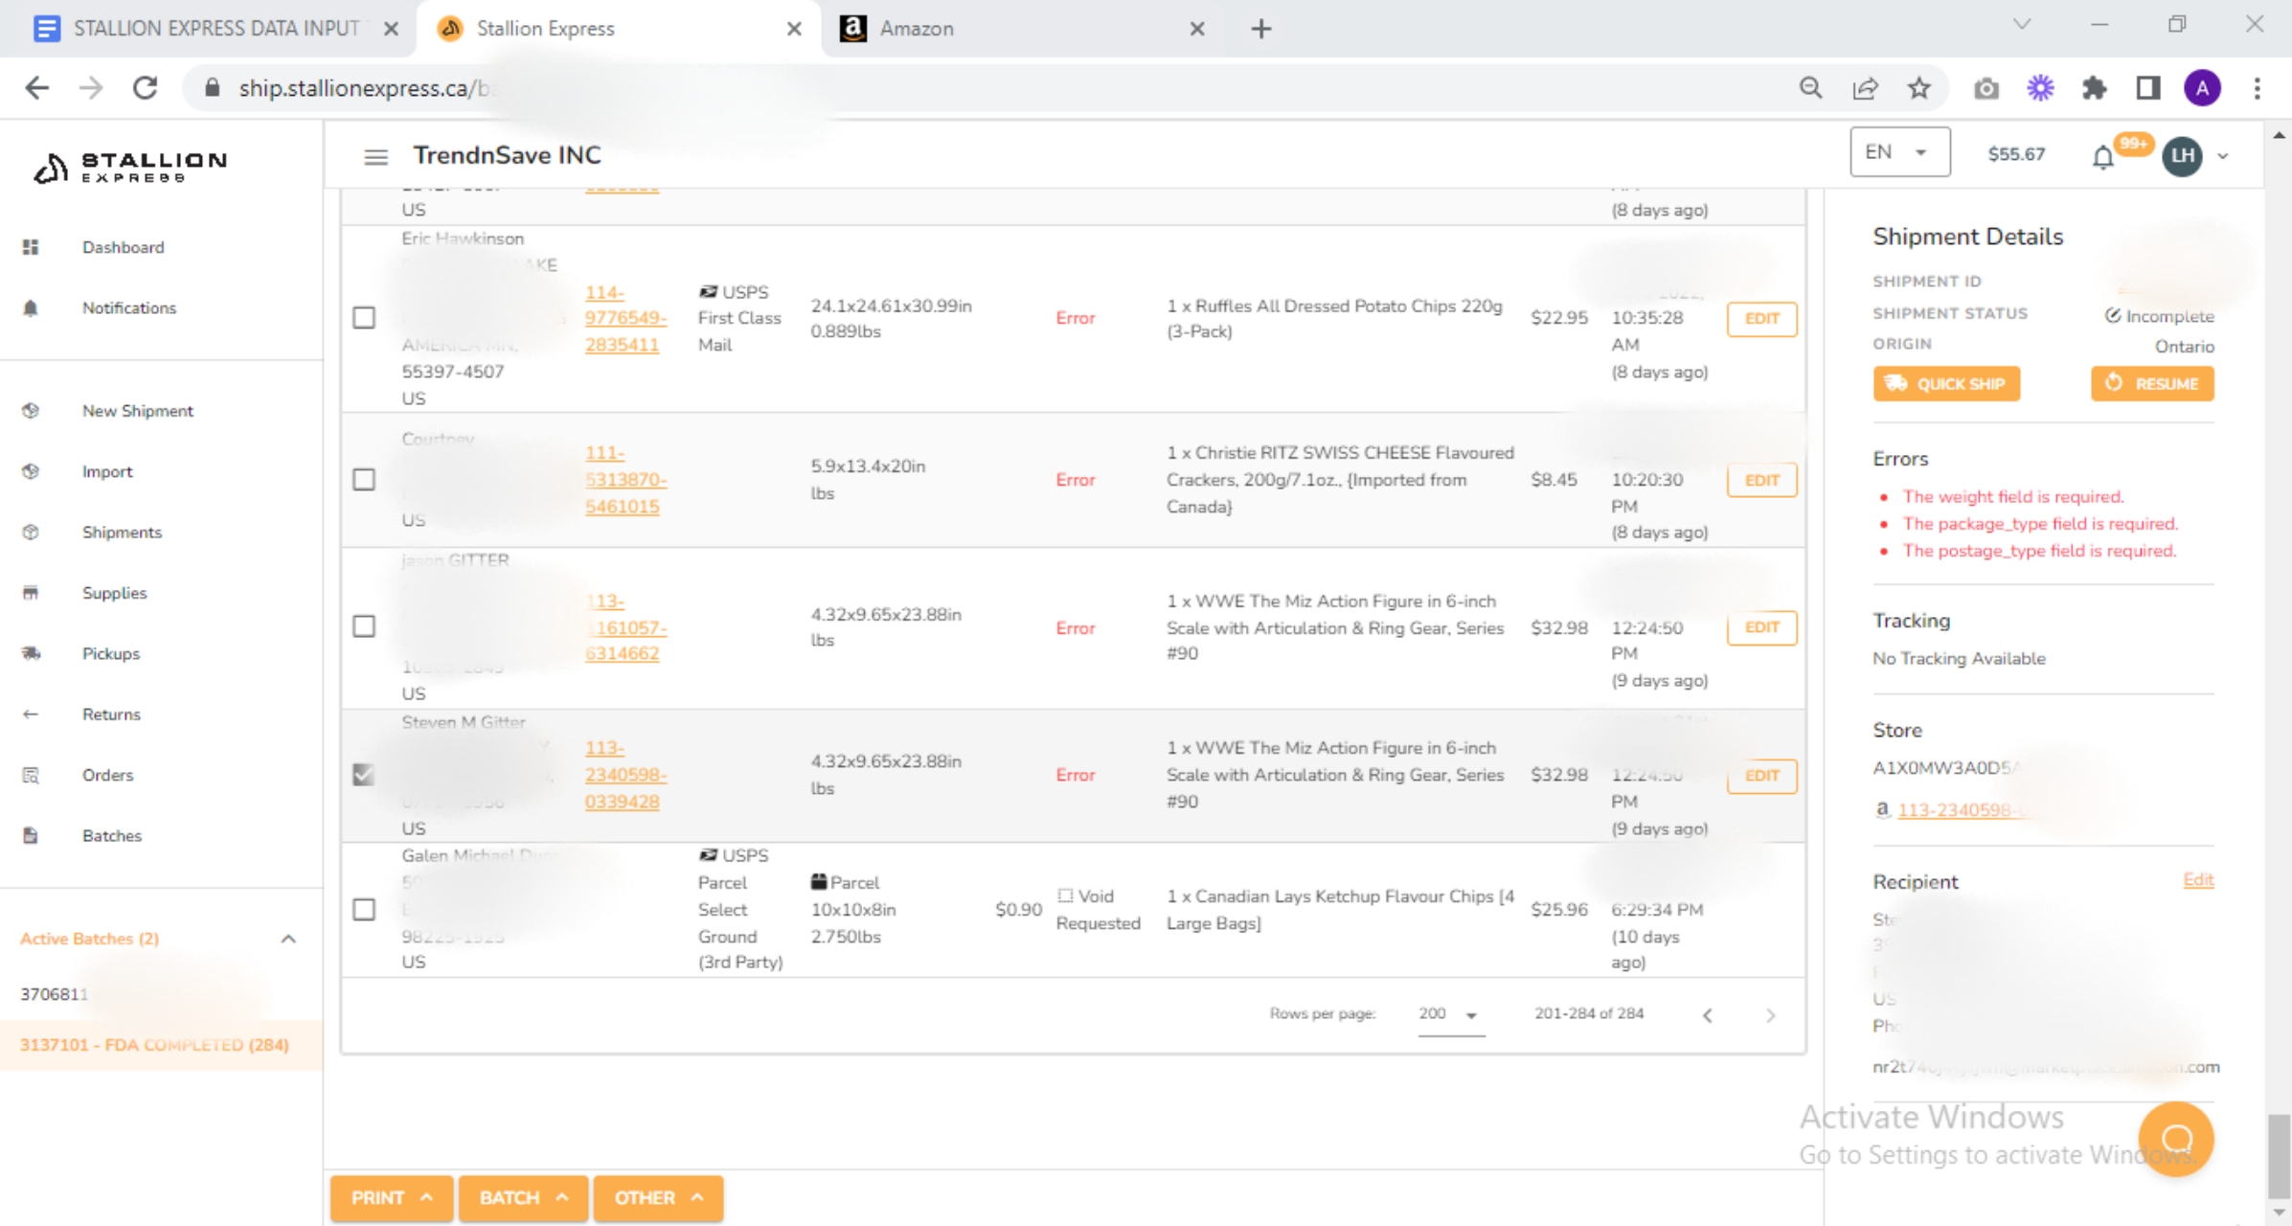Go to the previous page of results
2292x1226 pixels.
point(1707,1015)
